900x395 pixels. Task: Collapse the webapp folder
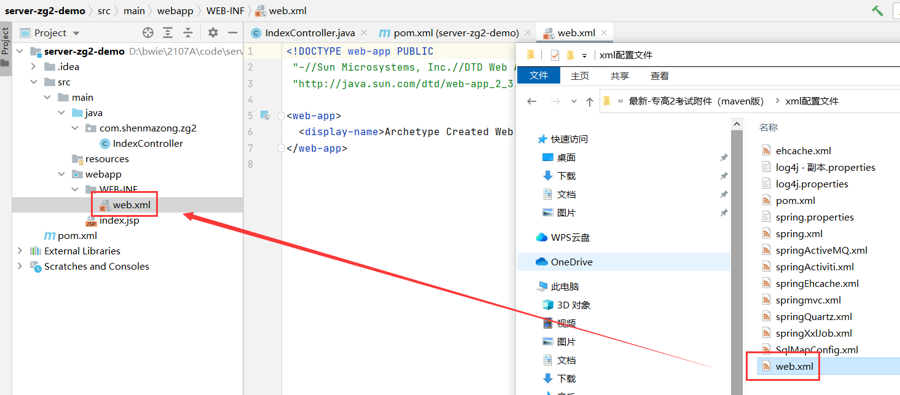[x=61, y=174]
